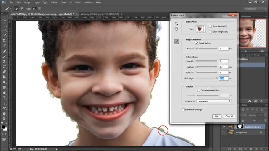Click OK in Refine Mask dialog
269x151 pixels.
[x=216, y=116]
